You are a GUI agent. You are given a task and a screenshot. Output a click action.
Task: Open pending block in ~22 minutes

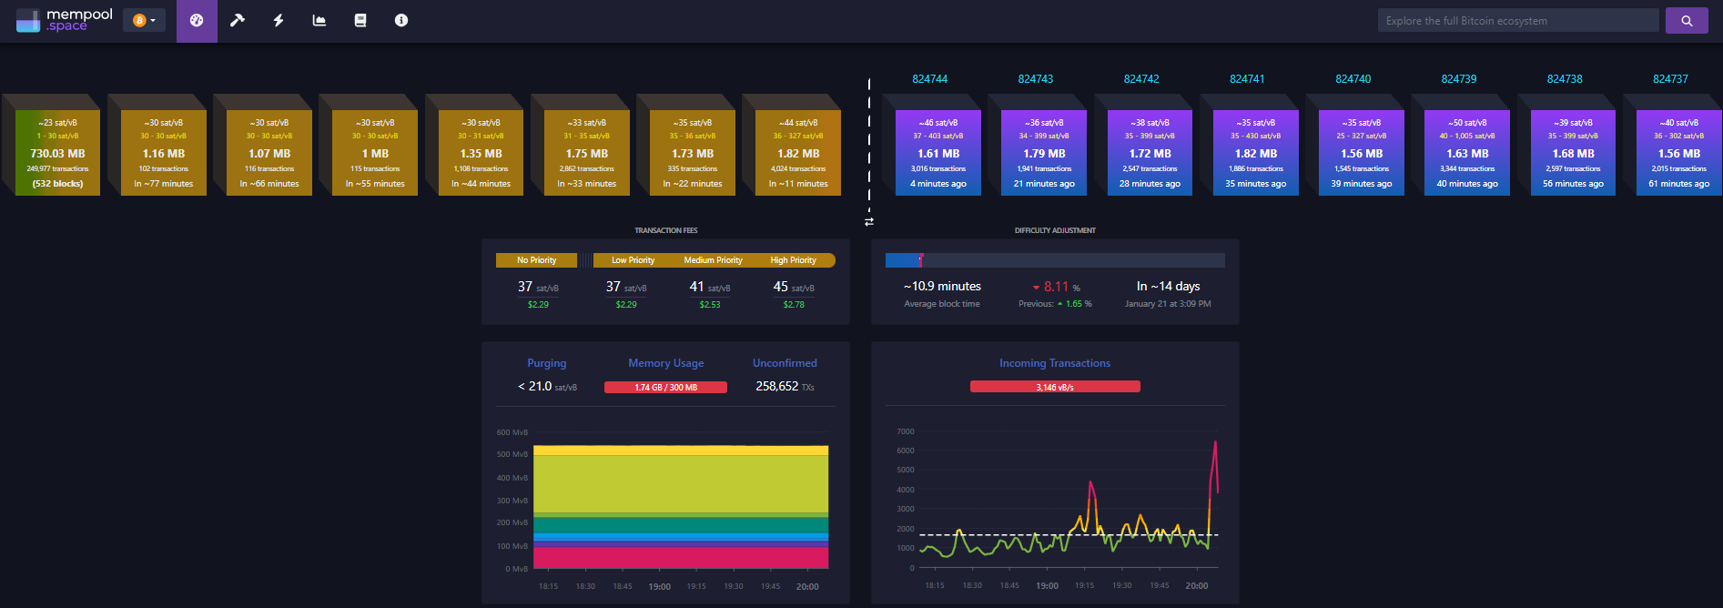click(x=693, y=153)
